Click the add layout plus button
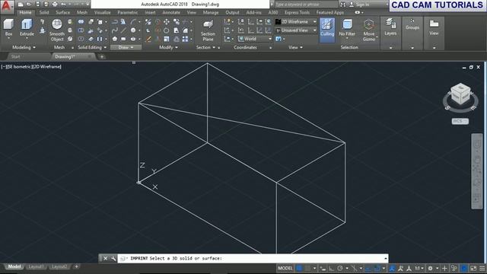The image size is (487, 274). [x=76, y=267]
